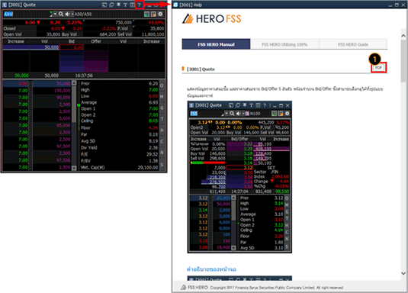Viewport: 408px width, 293px height.
Task: Click the ticker list scroll down arrow
Action: [74, 168]
